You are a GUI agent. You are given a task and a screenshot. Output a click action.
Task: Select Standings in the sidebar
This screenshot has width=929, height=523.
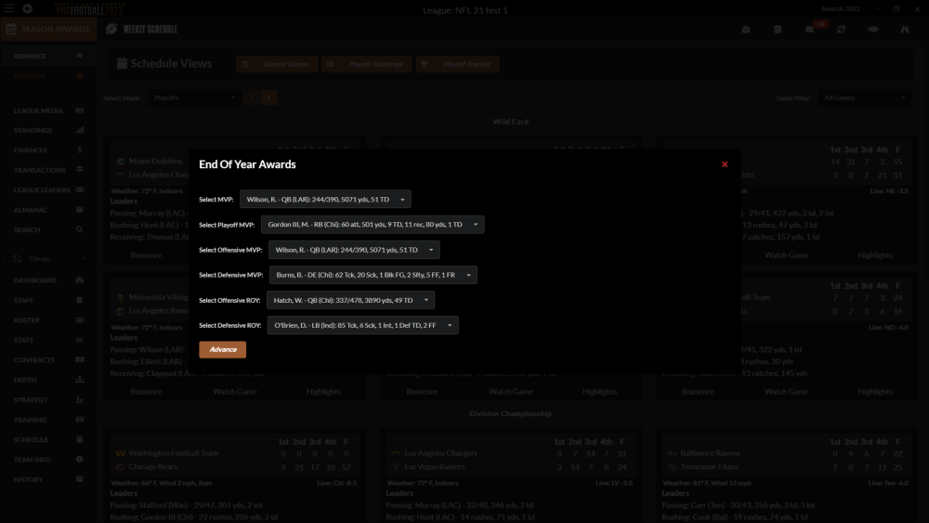(x=33, y=130)
